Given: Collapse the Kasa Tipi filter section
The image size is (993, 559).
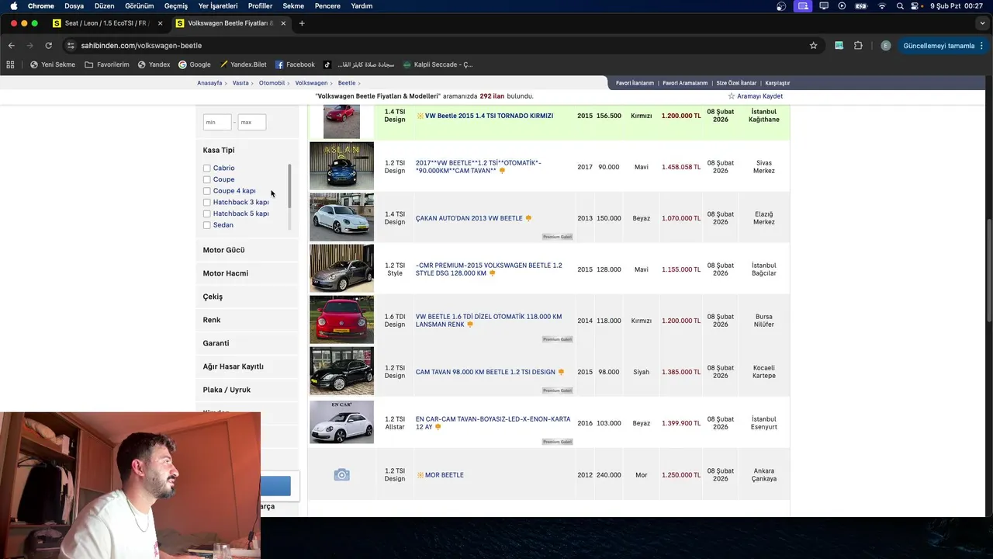Looking at the screenshot, I should (x=219, y=150).
